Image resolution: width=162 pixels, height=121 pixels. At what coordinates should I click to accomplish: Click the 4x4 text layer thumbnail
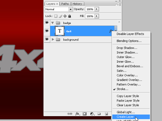pos(60,31)
